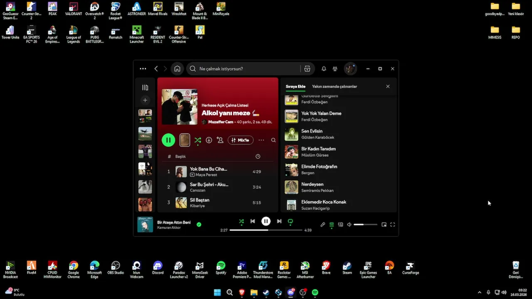Open Spotify notifications bell
Viewport: 532px width, 299px height.
(x=324, y=69)
